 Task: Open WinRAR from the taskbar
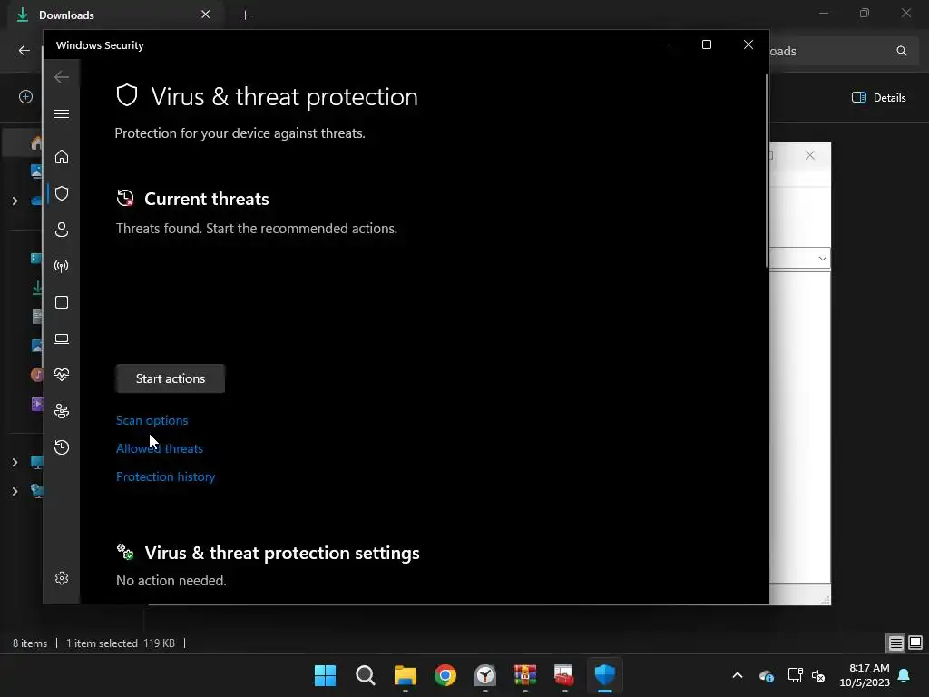pos(525,675)
